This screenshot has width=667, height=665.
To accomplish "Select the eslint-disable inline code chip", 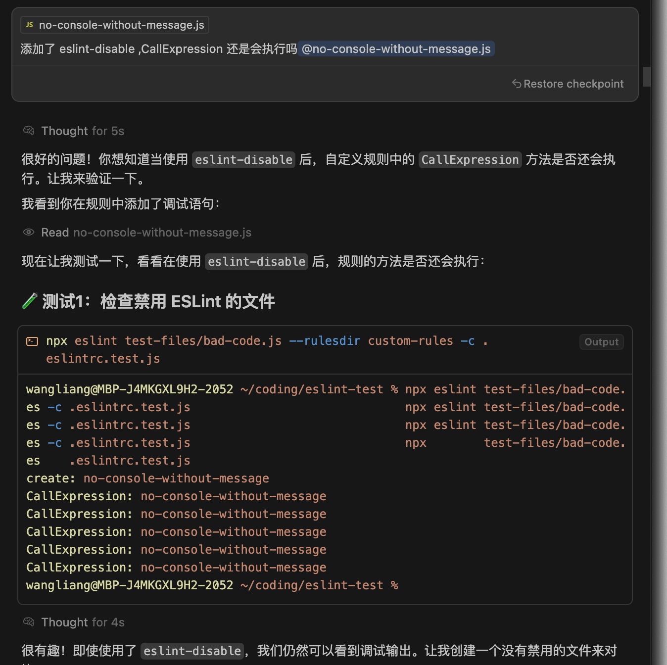I will click(243, 159).
